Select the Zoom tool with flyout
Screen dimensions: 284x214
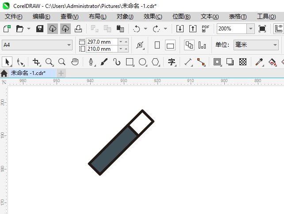coord(49,62)
